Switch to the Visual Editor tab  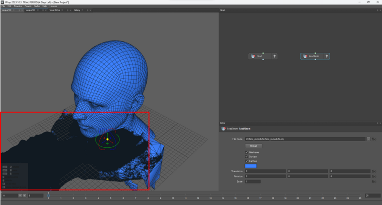click(54, 10)
